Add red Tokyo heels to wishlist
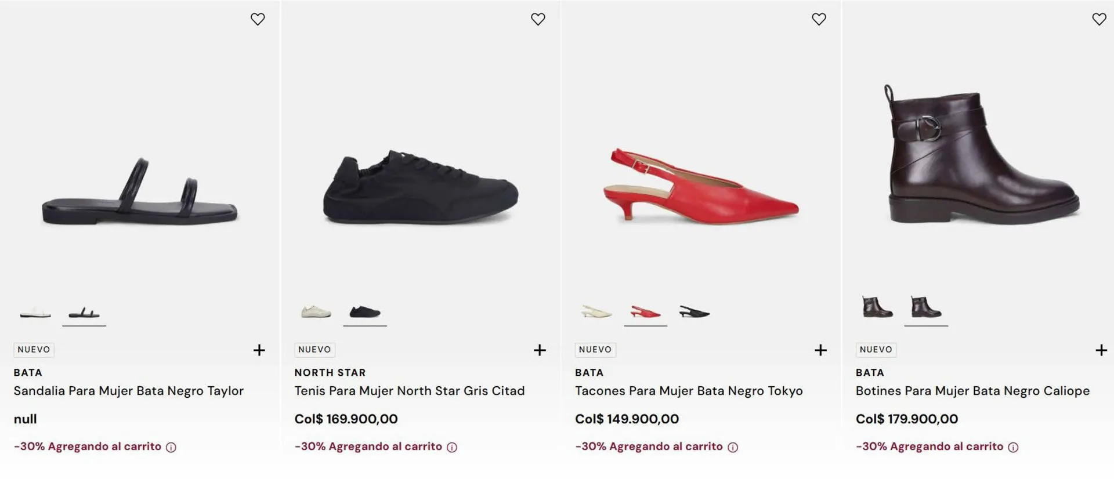The height and width of the screenshot is (479, 1114). coord(819,19)
